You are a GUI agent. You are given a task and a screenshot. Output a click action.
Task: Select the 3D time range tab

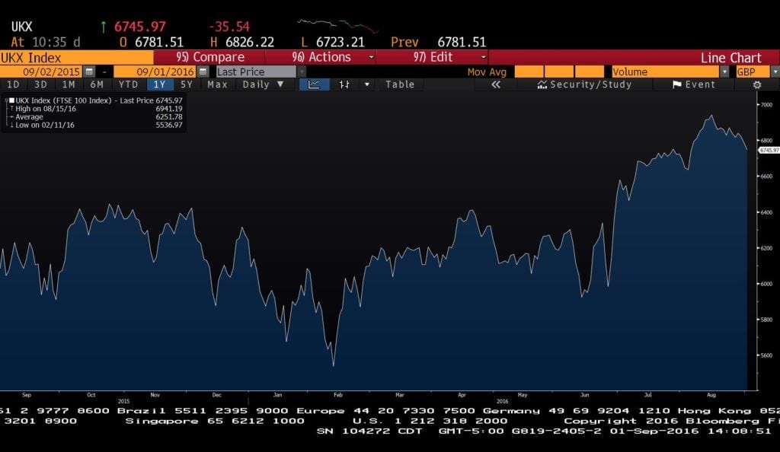point(41,84)
